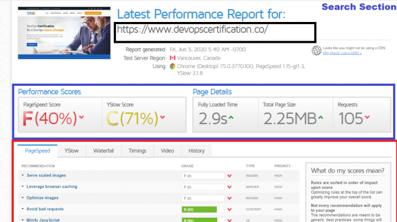397x222 pixels.
Task: Click the devopscertification.co report URL
Action: 193,29
